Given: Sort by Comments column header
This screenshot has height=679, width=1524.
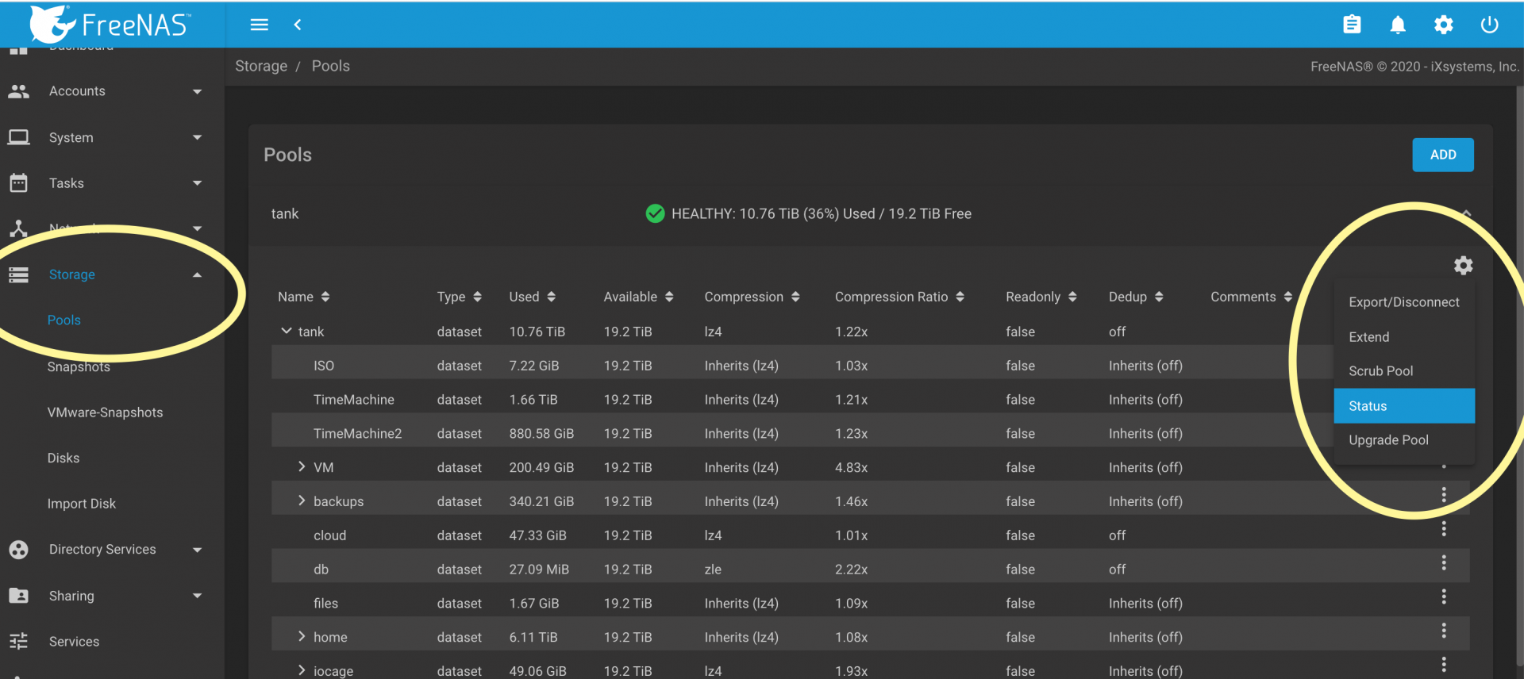Looking at the screenshot, I should pyautogui.click(x=1251, y=297).
